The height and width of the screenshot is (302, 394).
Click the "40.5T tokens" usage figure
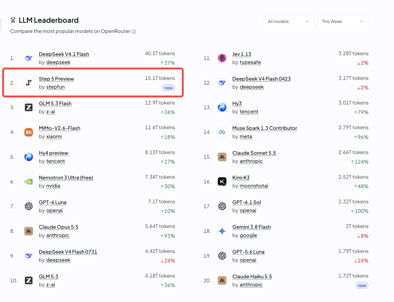coord(160,54)
